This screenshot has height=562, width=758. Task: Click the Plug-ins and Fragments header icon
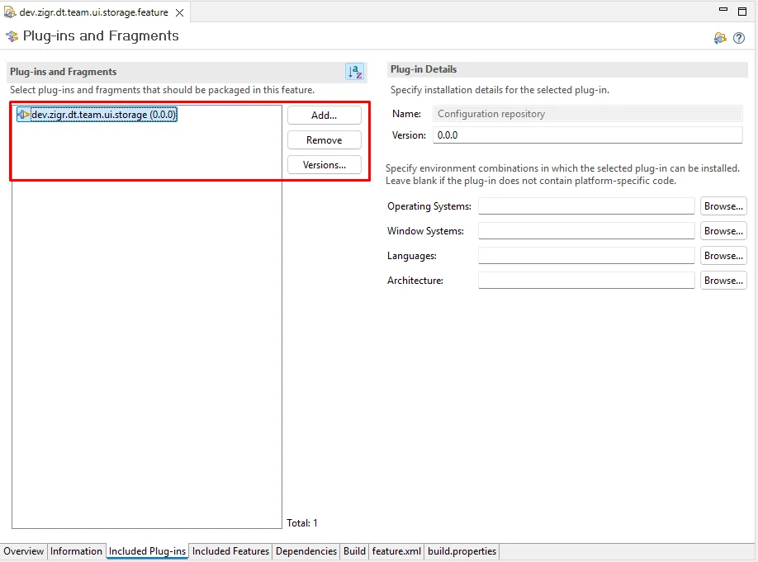click(x=12, y=35)
